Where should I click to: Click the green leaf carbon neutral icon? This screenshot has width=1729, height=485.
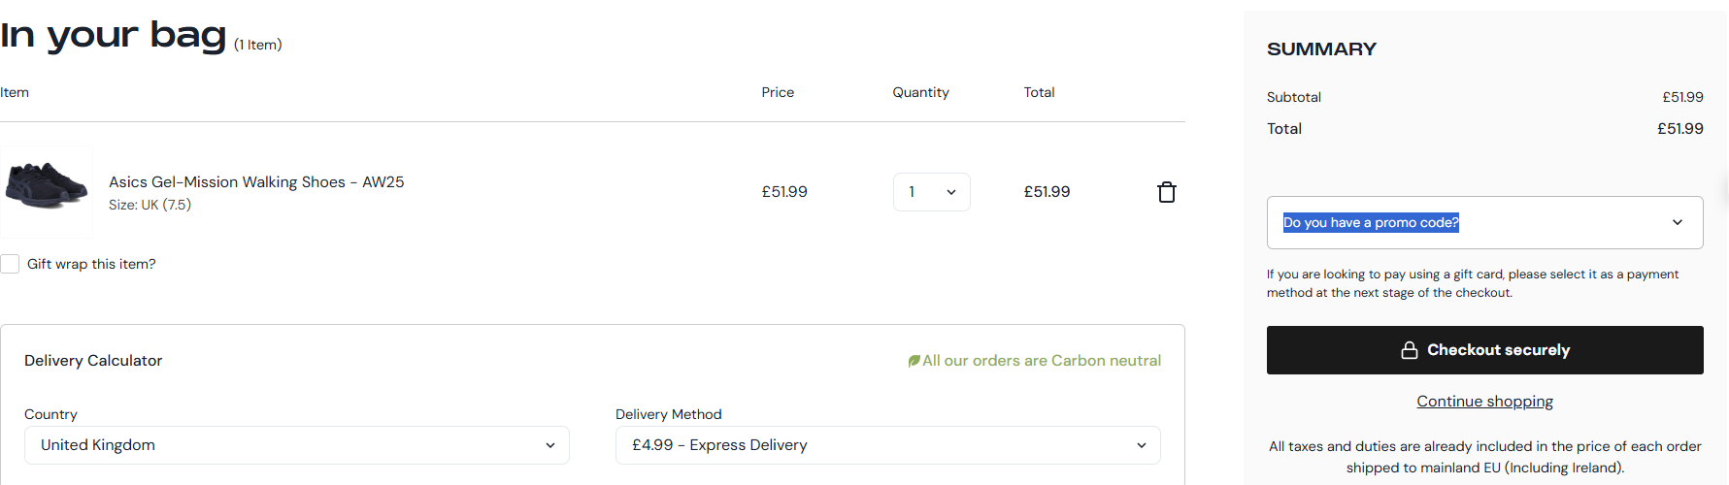pyautogui.click(x=914, y=361)
